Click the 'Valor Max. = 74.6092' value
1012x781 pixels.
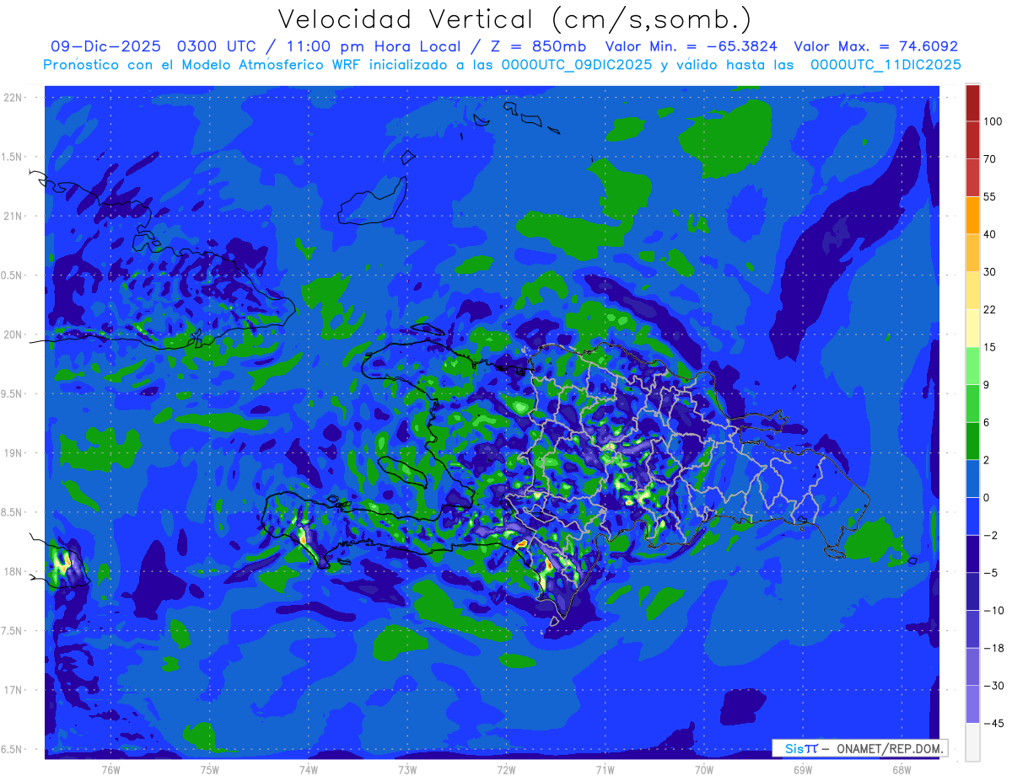(x=876, y=46)
